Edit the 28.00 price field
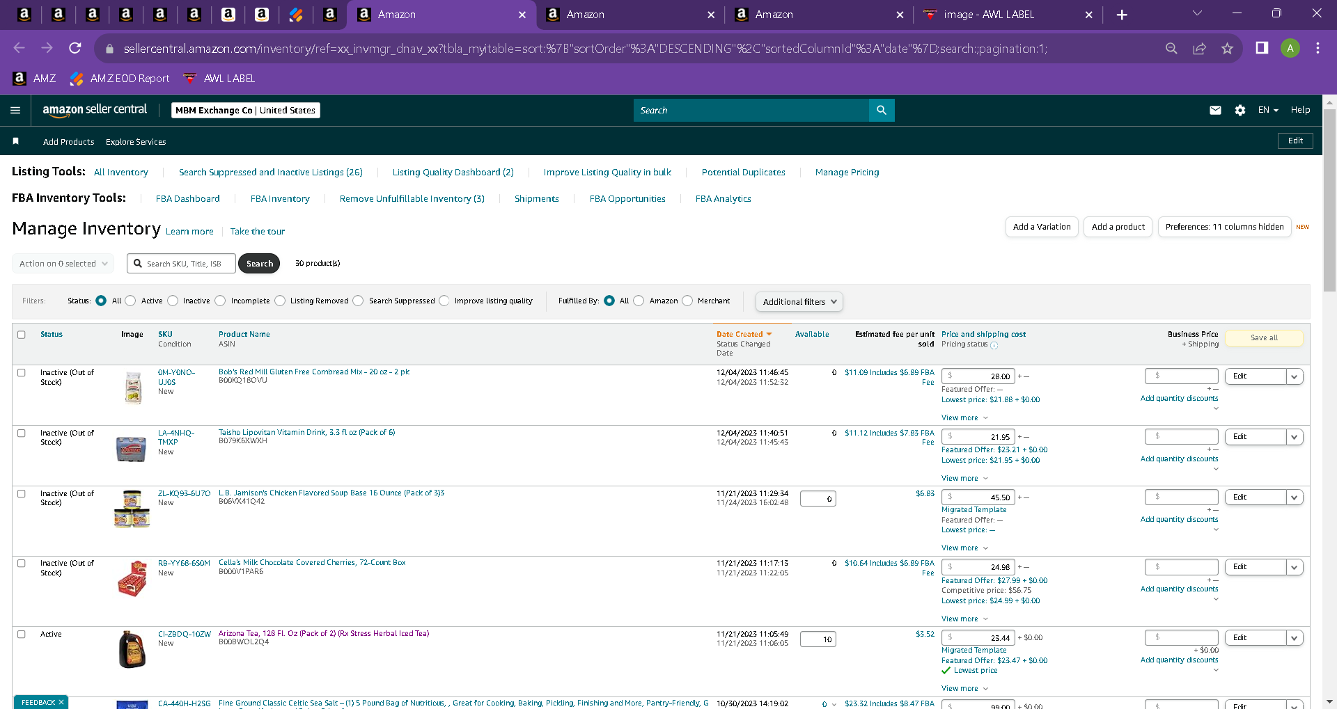This screenshot has width=1337, height=709. [x=978, y=376]
